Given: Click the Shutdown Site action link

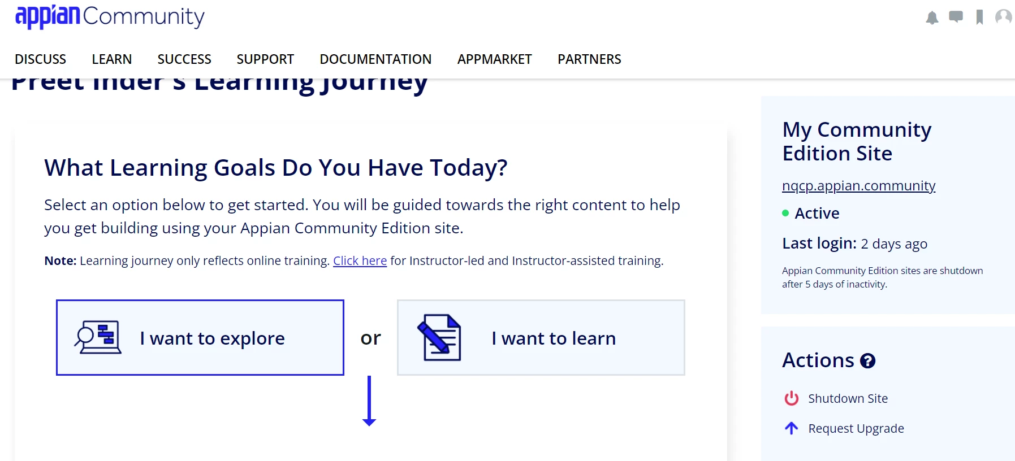Looking at the screenshot, I should (848, 398).
